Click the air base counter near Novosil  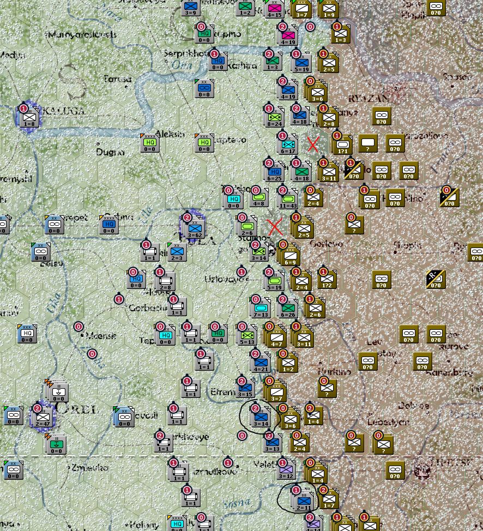[124, 417]
